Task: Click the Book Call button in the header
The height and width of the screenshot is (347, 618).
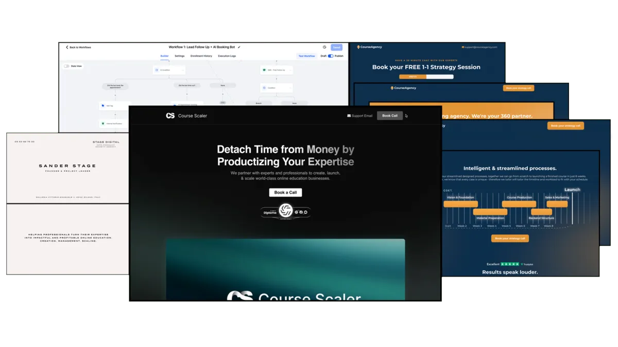Action: (x=390, y=116)
